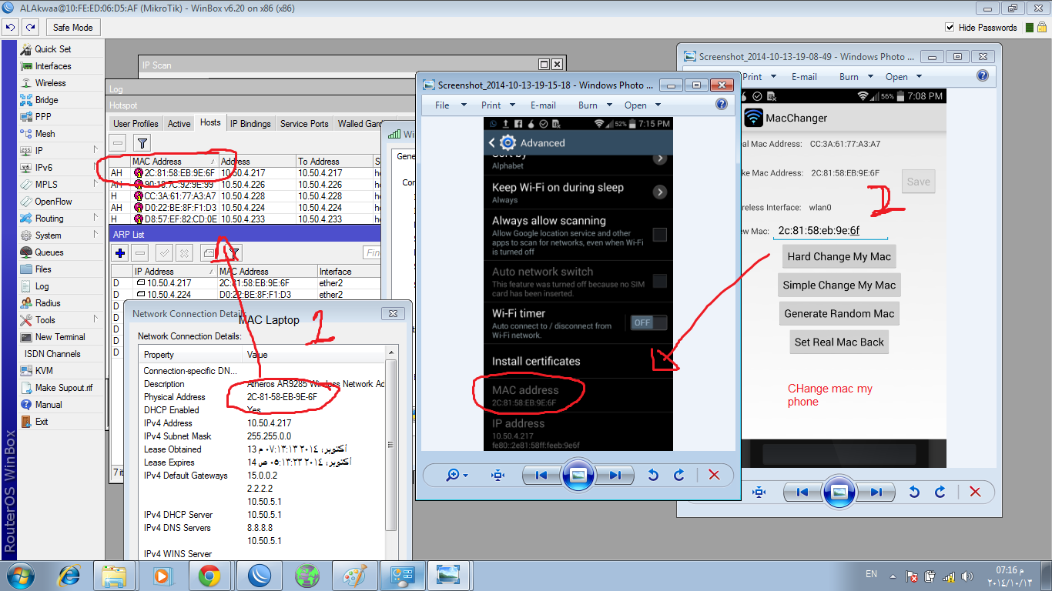The width and height of the screenshot is (1052, 591).
Task: Open the Wireless menu in WinBox
Action: [x=50, y=83]
